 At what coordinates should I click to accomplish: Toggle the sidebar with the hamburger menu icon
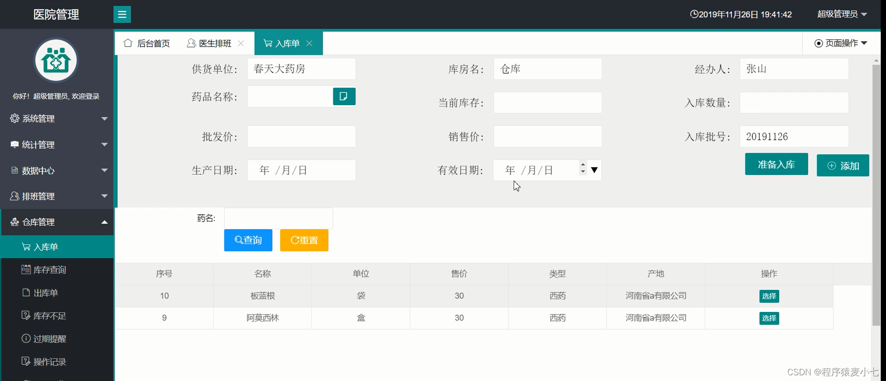tap(122, 14)
